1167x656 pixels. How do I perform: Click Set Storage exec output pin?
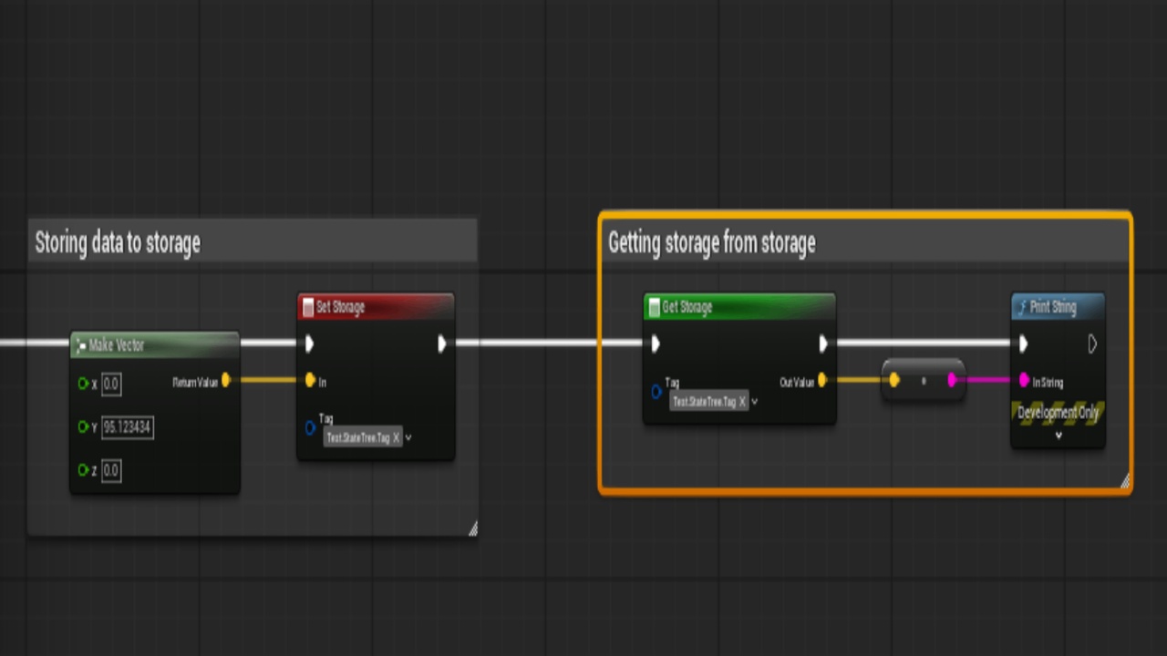(442, 343)
